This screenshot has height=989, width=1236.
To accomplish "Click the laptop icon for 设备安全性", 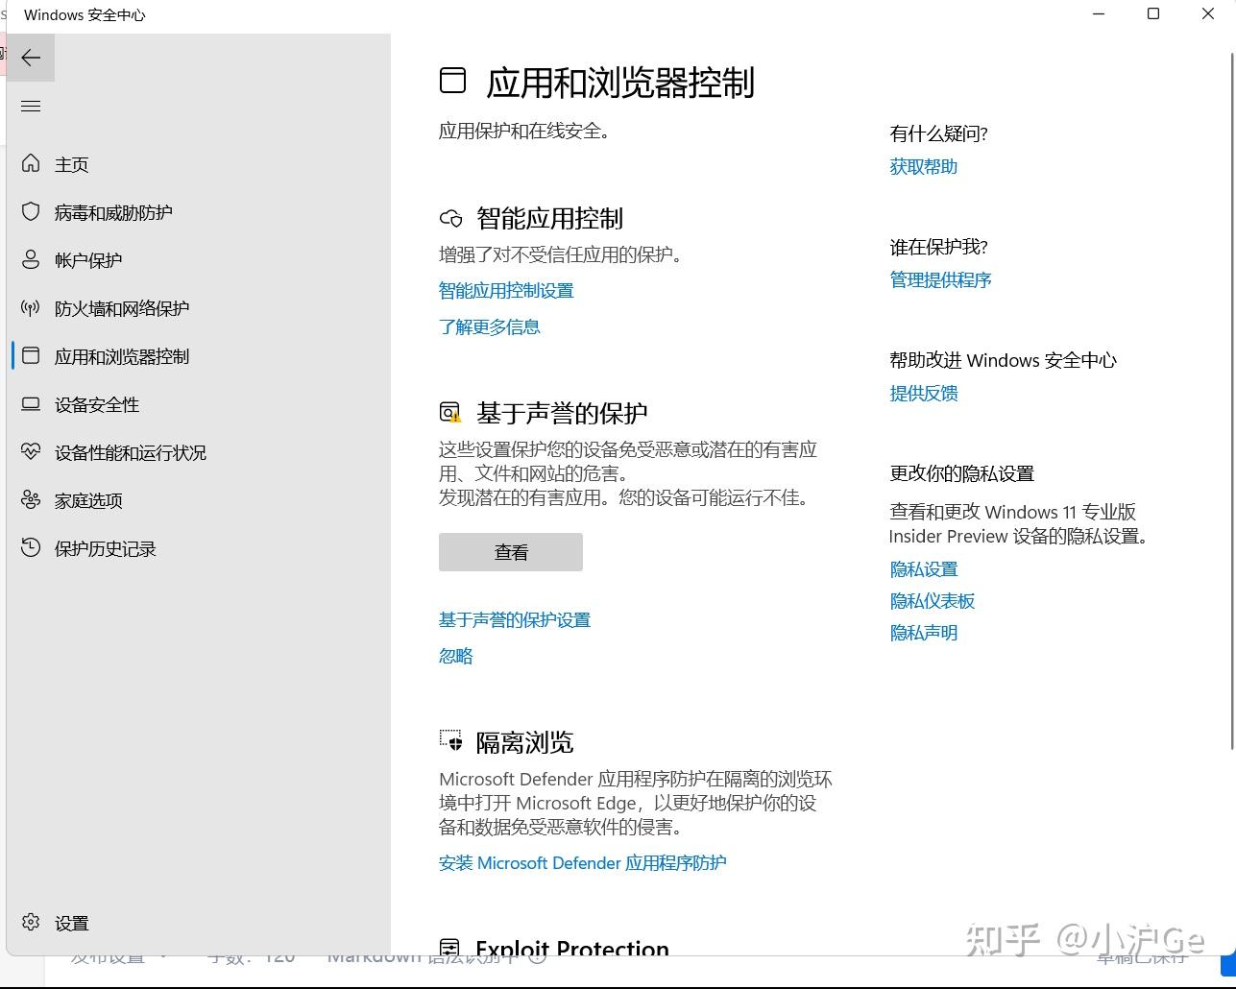I will (31, 403).
